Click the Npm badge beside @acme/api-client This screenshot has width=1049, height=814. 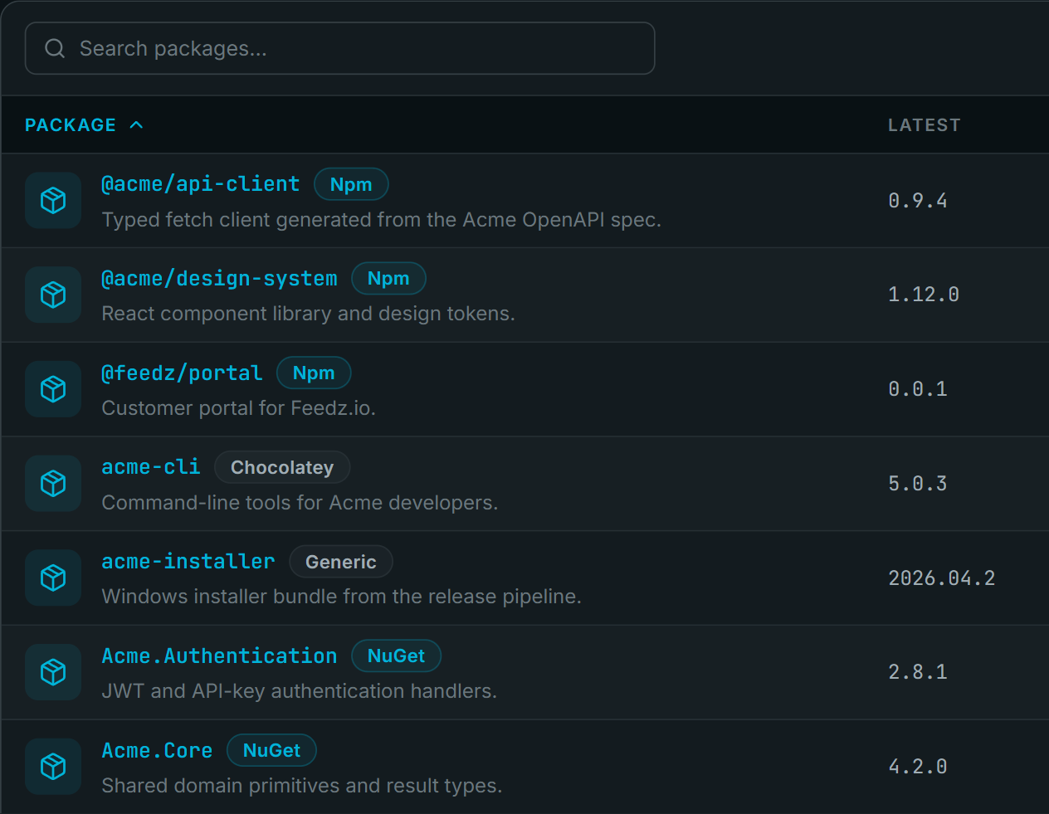click(x=351, y=184)
